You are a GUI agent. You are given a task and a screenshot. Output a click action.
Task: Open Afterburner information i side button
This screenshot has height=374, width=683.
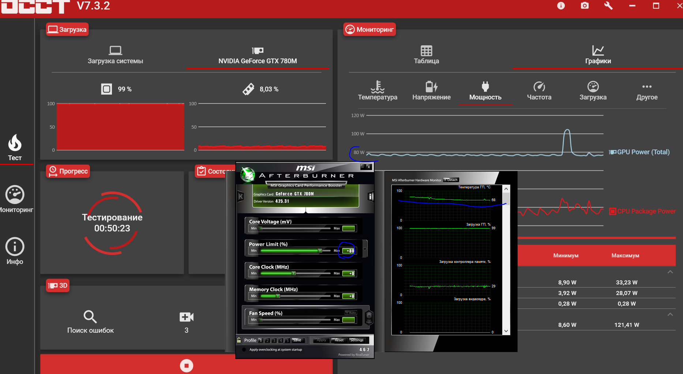click(x=371, y=197)
